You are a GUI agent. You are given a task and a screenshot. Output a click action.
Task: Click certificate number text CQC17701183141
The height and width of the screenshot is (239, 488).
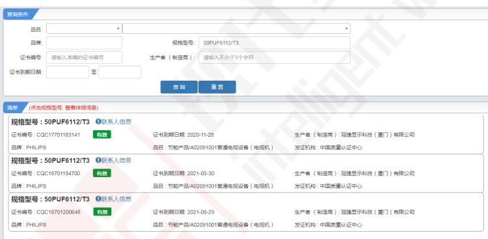58,135
